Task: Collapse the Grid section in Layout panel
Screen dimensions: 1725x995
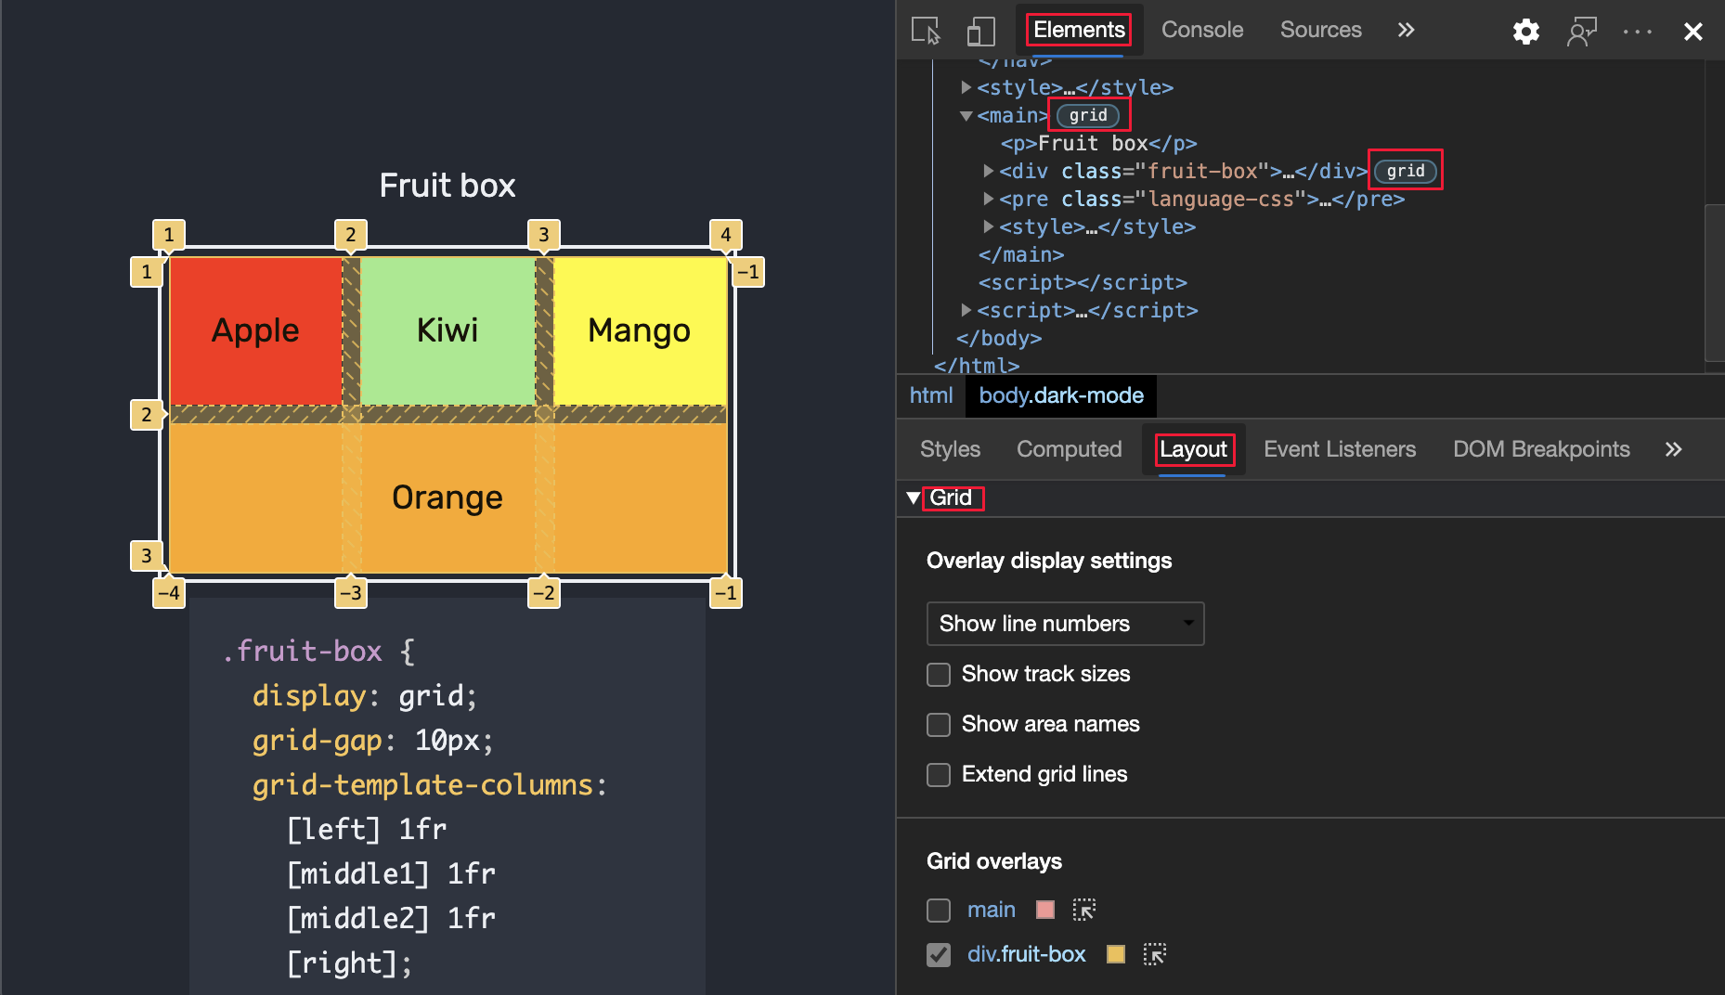Action: 913,497
